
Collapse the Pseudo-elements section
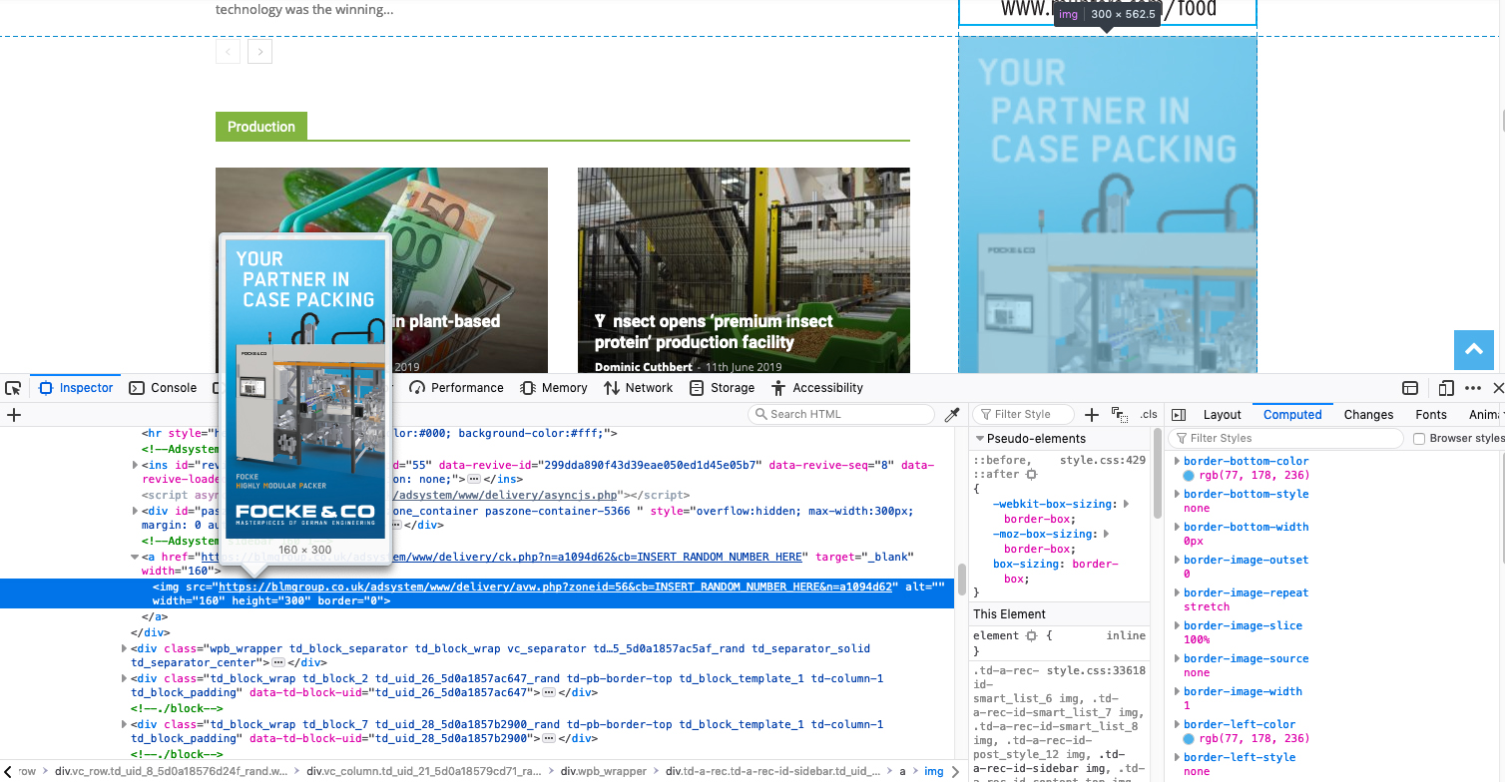coord(980,439)
